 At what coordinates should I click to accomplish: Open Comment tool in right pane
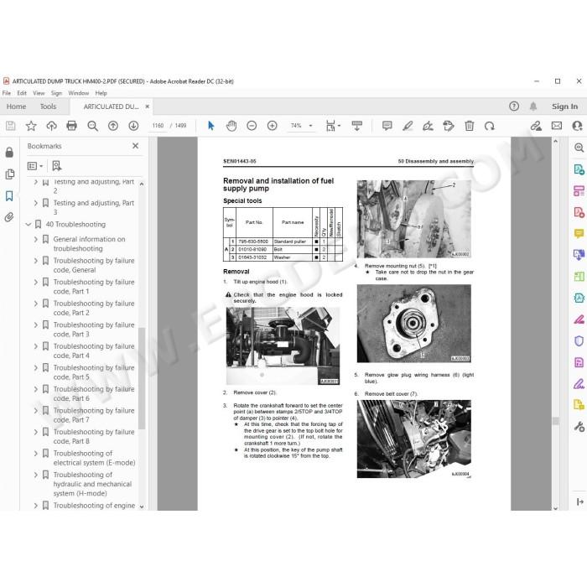579,234
